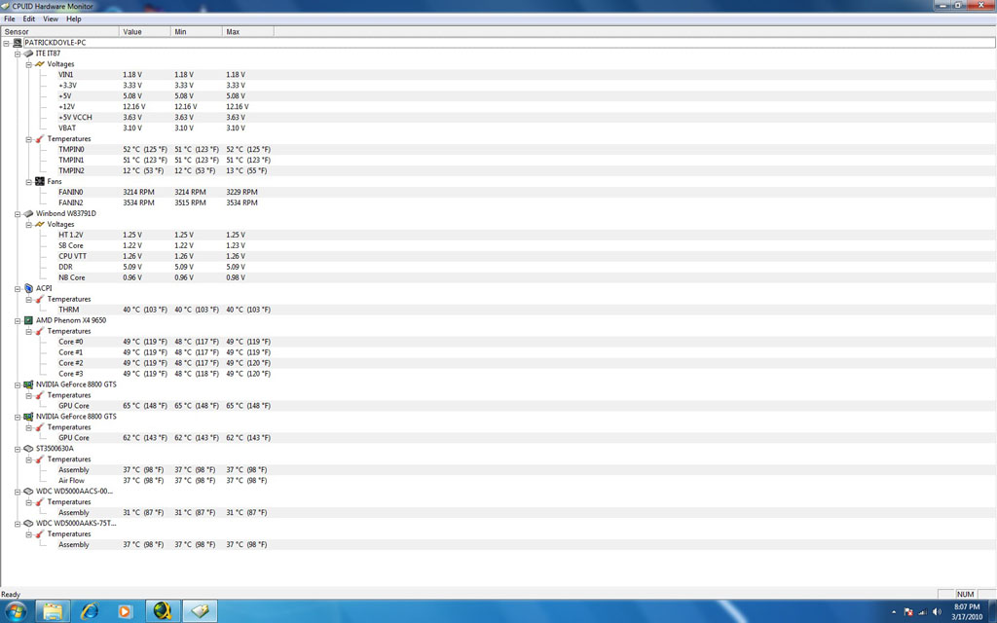Click the taskbar clock showing 8:07 PM
The width and height of the screenshot is (997, 623).
(969, 610)
